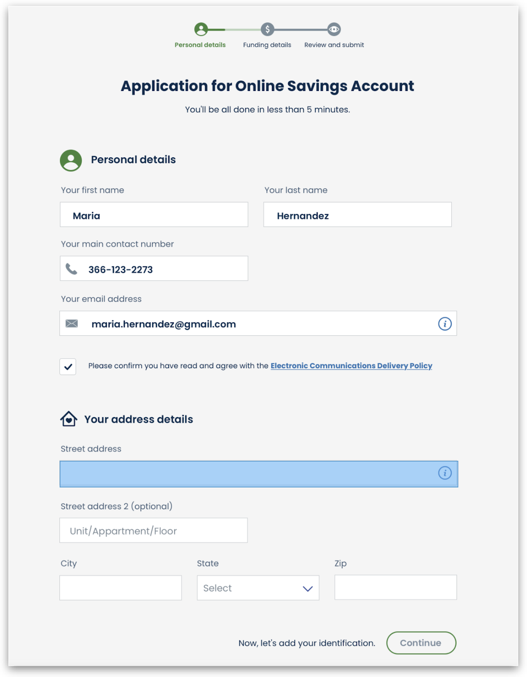The height and width of the screenshot is (677, 527).
Task: Focus the highlighted Street address field
Action: point(258,474)
